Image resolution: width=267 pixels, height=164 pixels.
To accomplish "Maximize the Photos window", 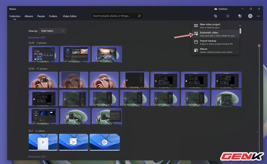I will click(x=251, y=9).
